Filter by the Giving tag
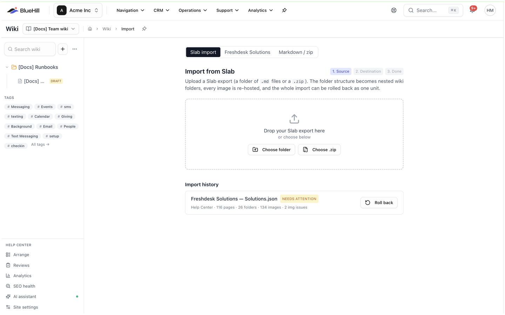 (x=65, y=117)
